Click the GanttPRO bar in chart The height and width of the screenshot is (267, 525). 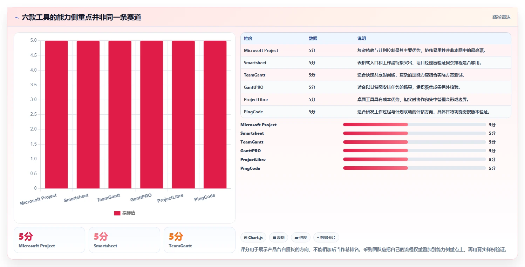(151, 114)
